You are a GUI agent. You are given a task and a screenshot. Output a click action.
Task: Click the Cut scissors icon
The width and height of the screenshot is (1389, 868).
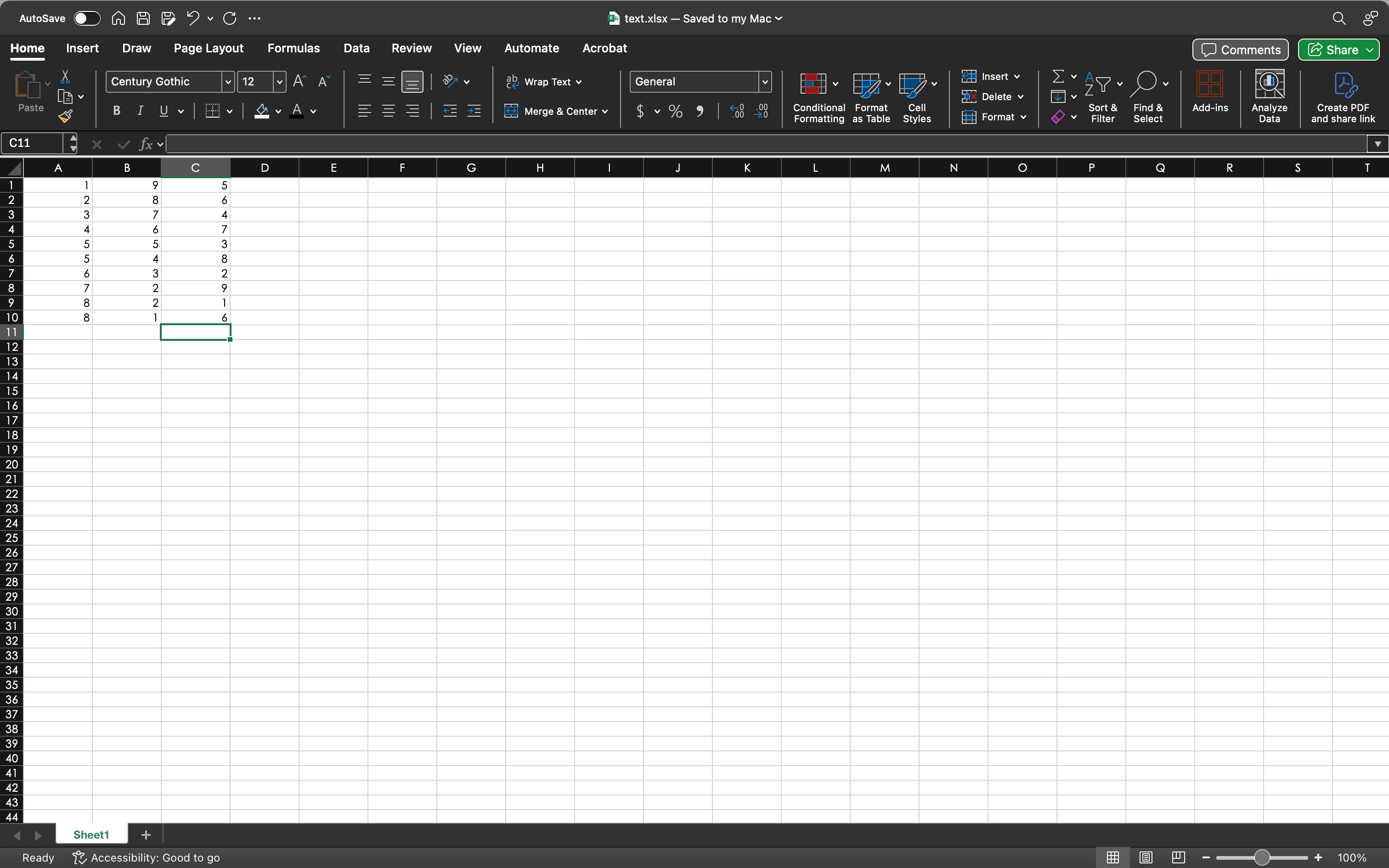click(65, 77)
